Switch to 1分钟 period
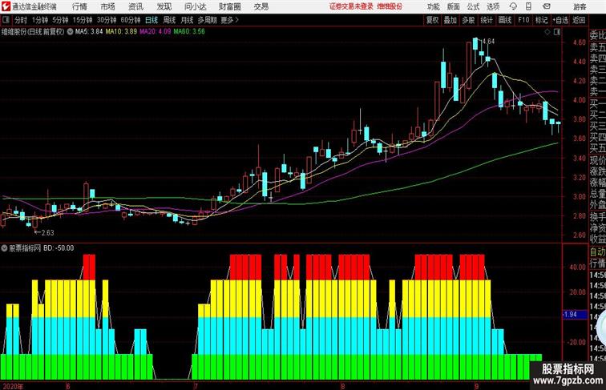Image resolution: width=606 pixels, height=390 pixels. [40, 20]
